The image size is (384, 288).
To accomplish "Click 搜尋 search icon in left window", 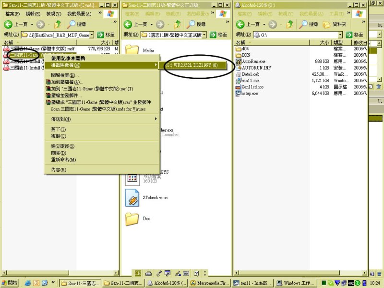I will click(x=76, y=24).
